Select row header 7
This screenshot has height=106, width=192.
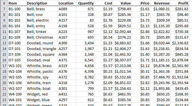click(x=4, y=9)
